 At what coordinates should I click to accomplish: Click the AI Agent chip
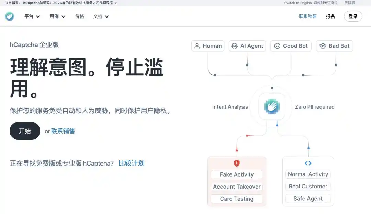pyautogui.click(x=247, y=46)
